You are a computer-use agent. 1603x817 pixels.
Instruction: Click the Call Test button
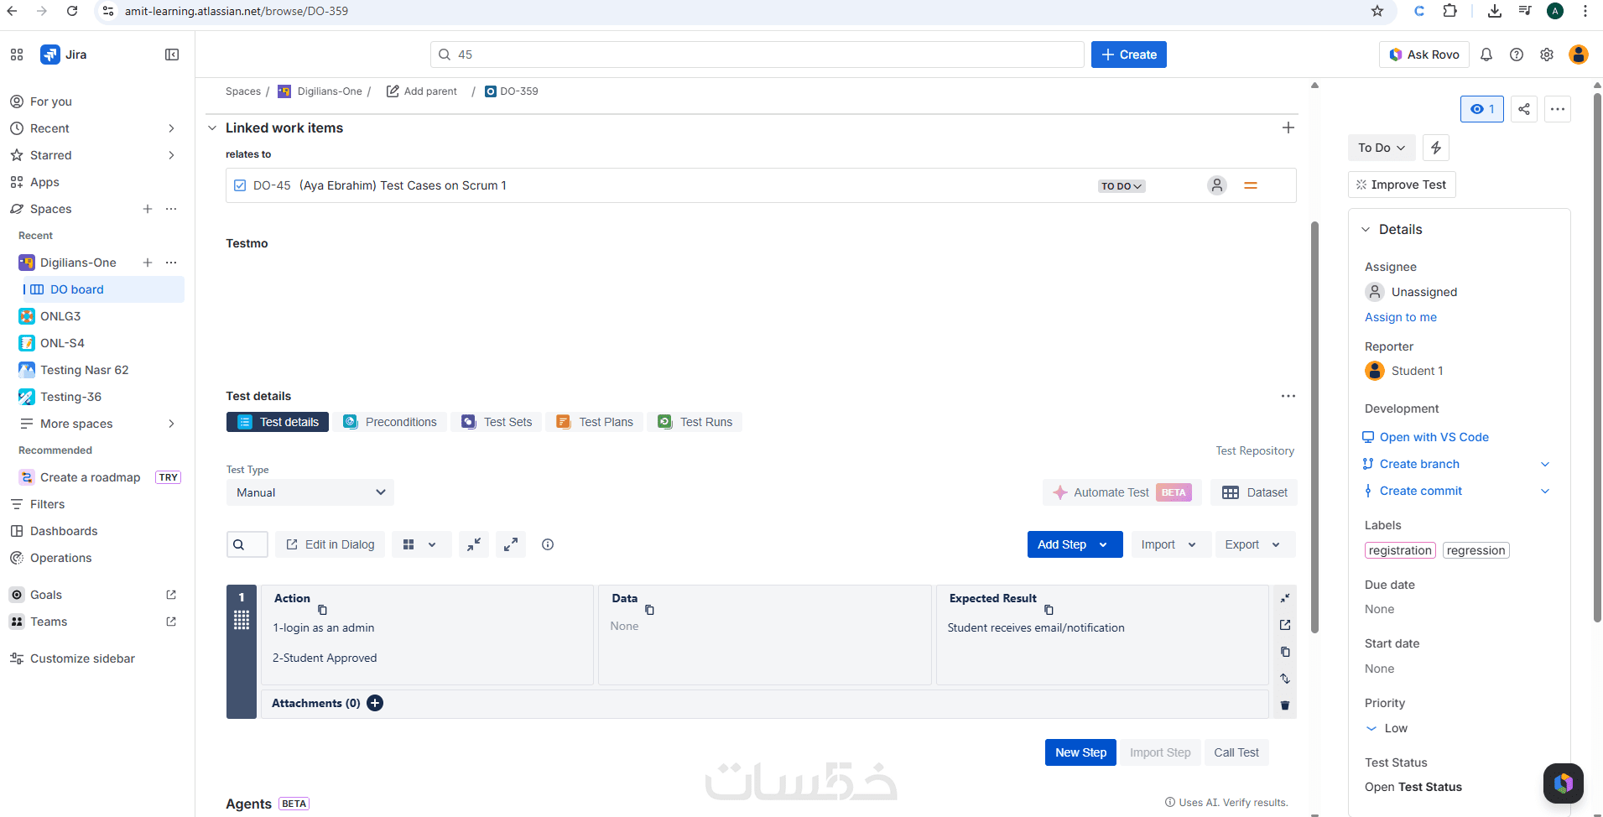click(1236, 752)
